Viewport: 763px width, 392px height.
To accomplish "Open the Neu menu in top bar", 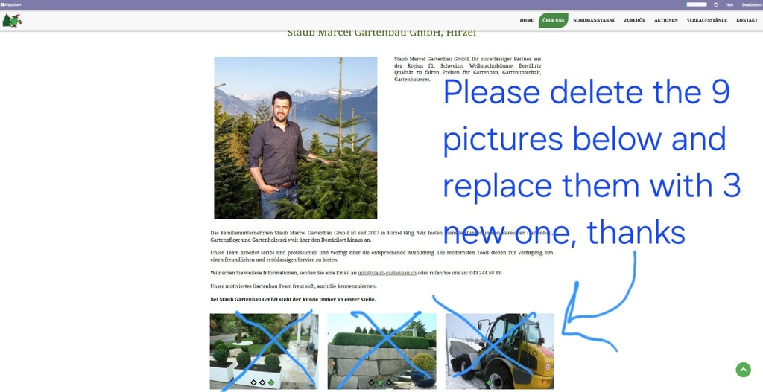I will [x=729, y=4].
